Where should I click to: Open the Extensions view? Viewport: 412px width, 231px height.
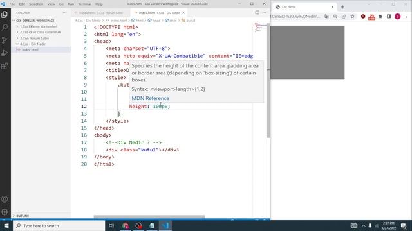click(5, 65)
